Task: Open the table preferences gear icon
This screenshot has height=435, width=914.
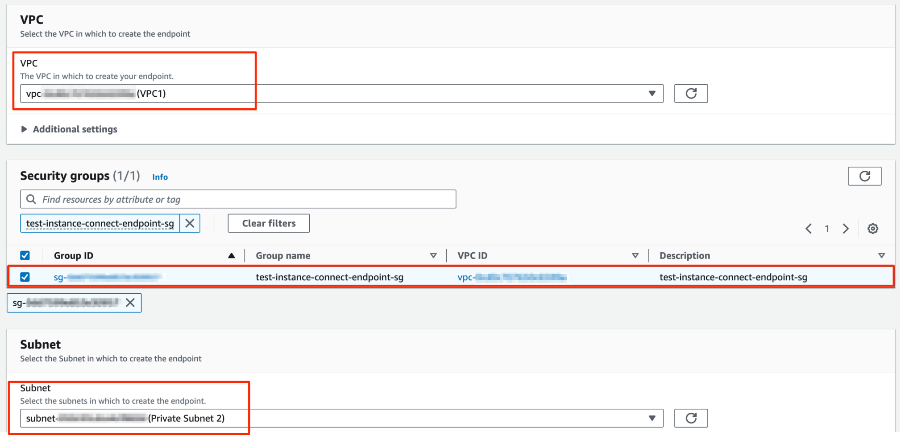Action: pos(872,228)
